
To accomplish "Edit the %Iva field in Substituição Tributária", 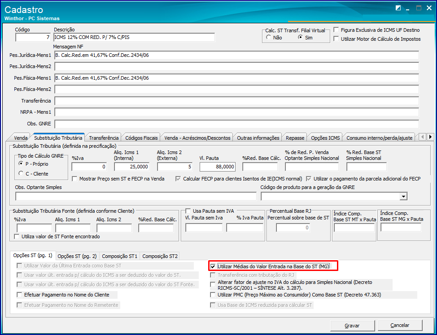I will click(89, 167).
